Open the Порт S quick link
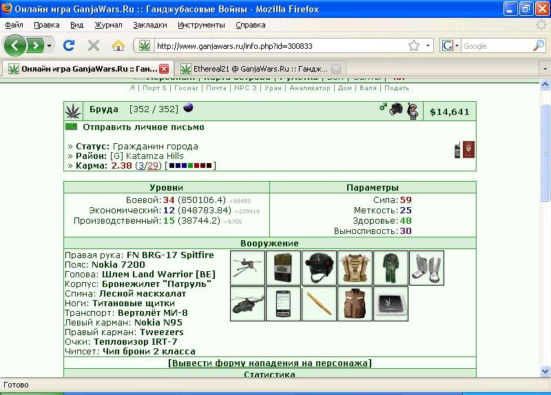 (154, 88)
